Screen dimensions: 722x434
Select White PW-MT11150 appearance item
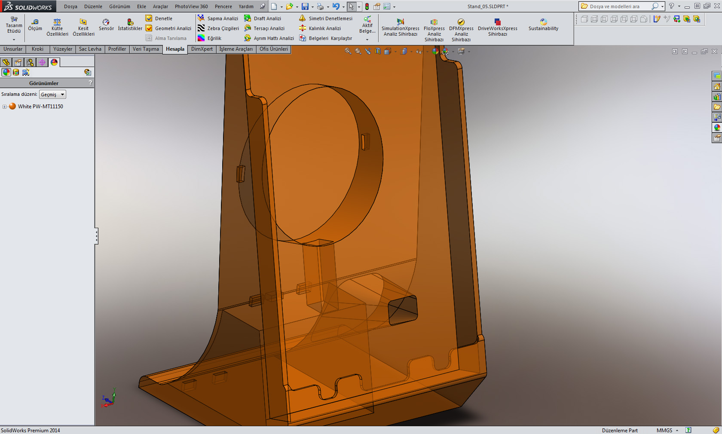point(40,107)
